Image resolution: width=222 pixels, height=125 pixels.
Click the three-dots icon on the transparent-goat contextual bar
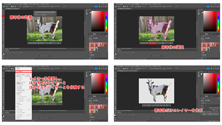click(x=169, y=105)
